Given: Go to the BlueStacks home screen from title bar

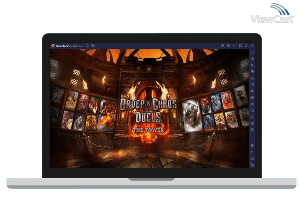Looking at the screenshot, I should [x=87, y=46].
